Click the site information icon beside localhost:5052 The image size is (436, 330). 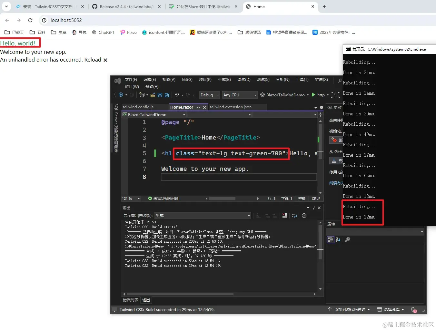(44, 20)
